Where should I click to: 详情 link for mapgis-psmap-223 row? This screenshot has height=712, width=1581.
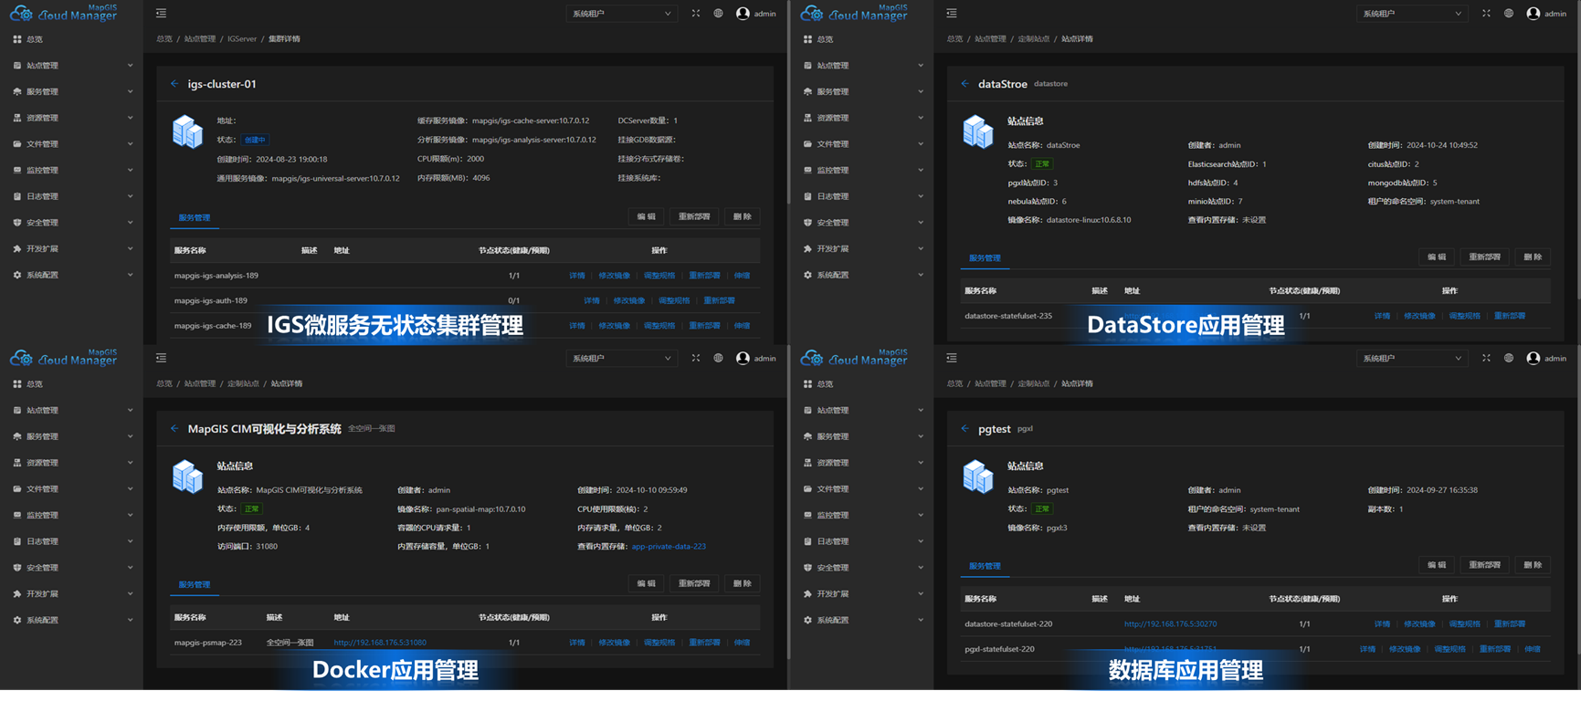577,643
